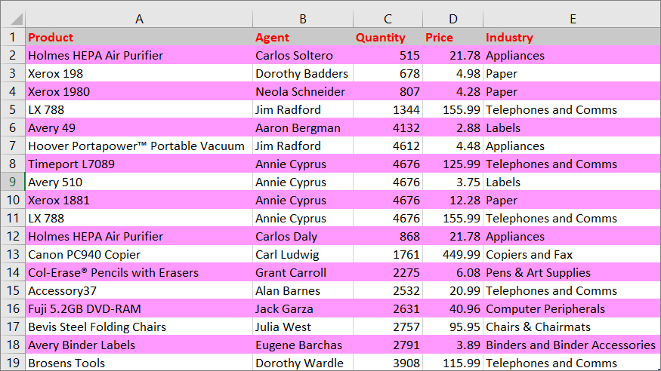Viewport: 661px width, 371px height.
Task: Select column E header
Action: click(572, 19)
